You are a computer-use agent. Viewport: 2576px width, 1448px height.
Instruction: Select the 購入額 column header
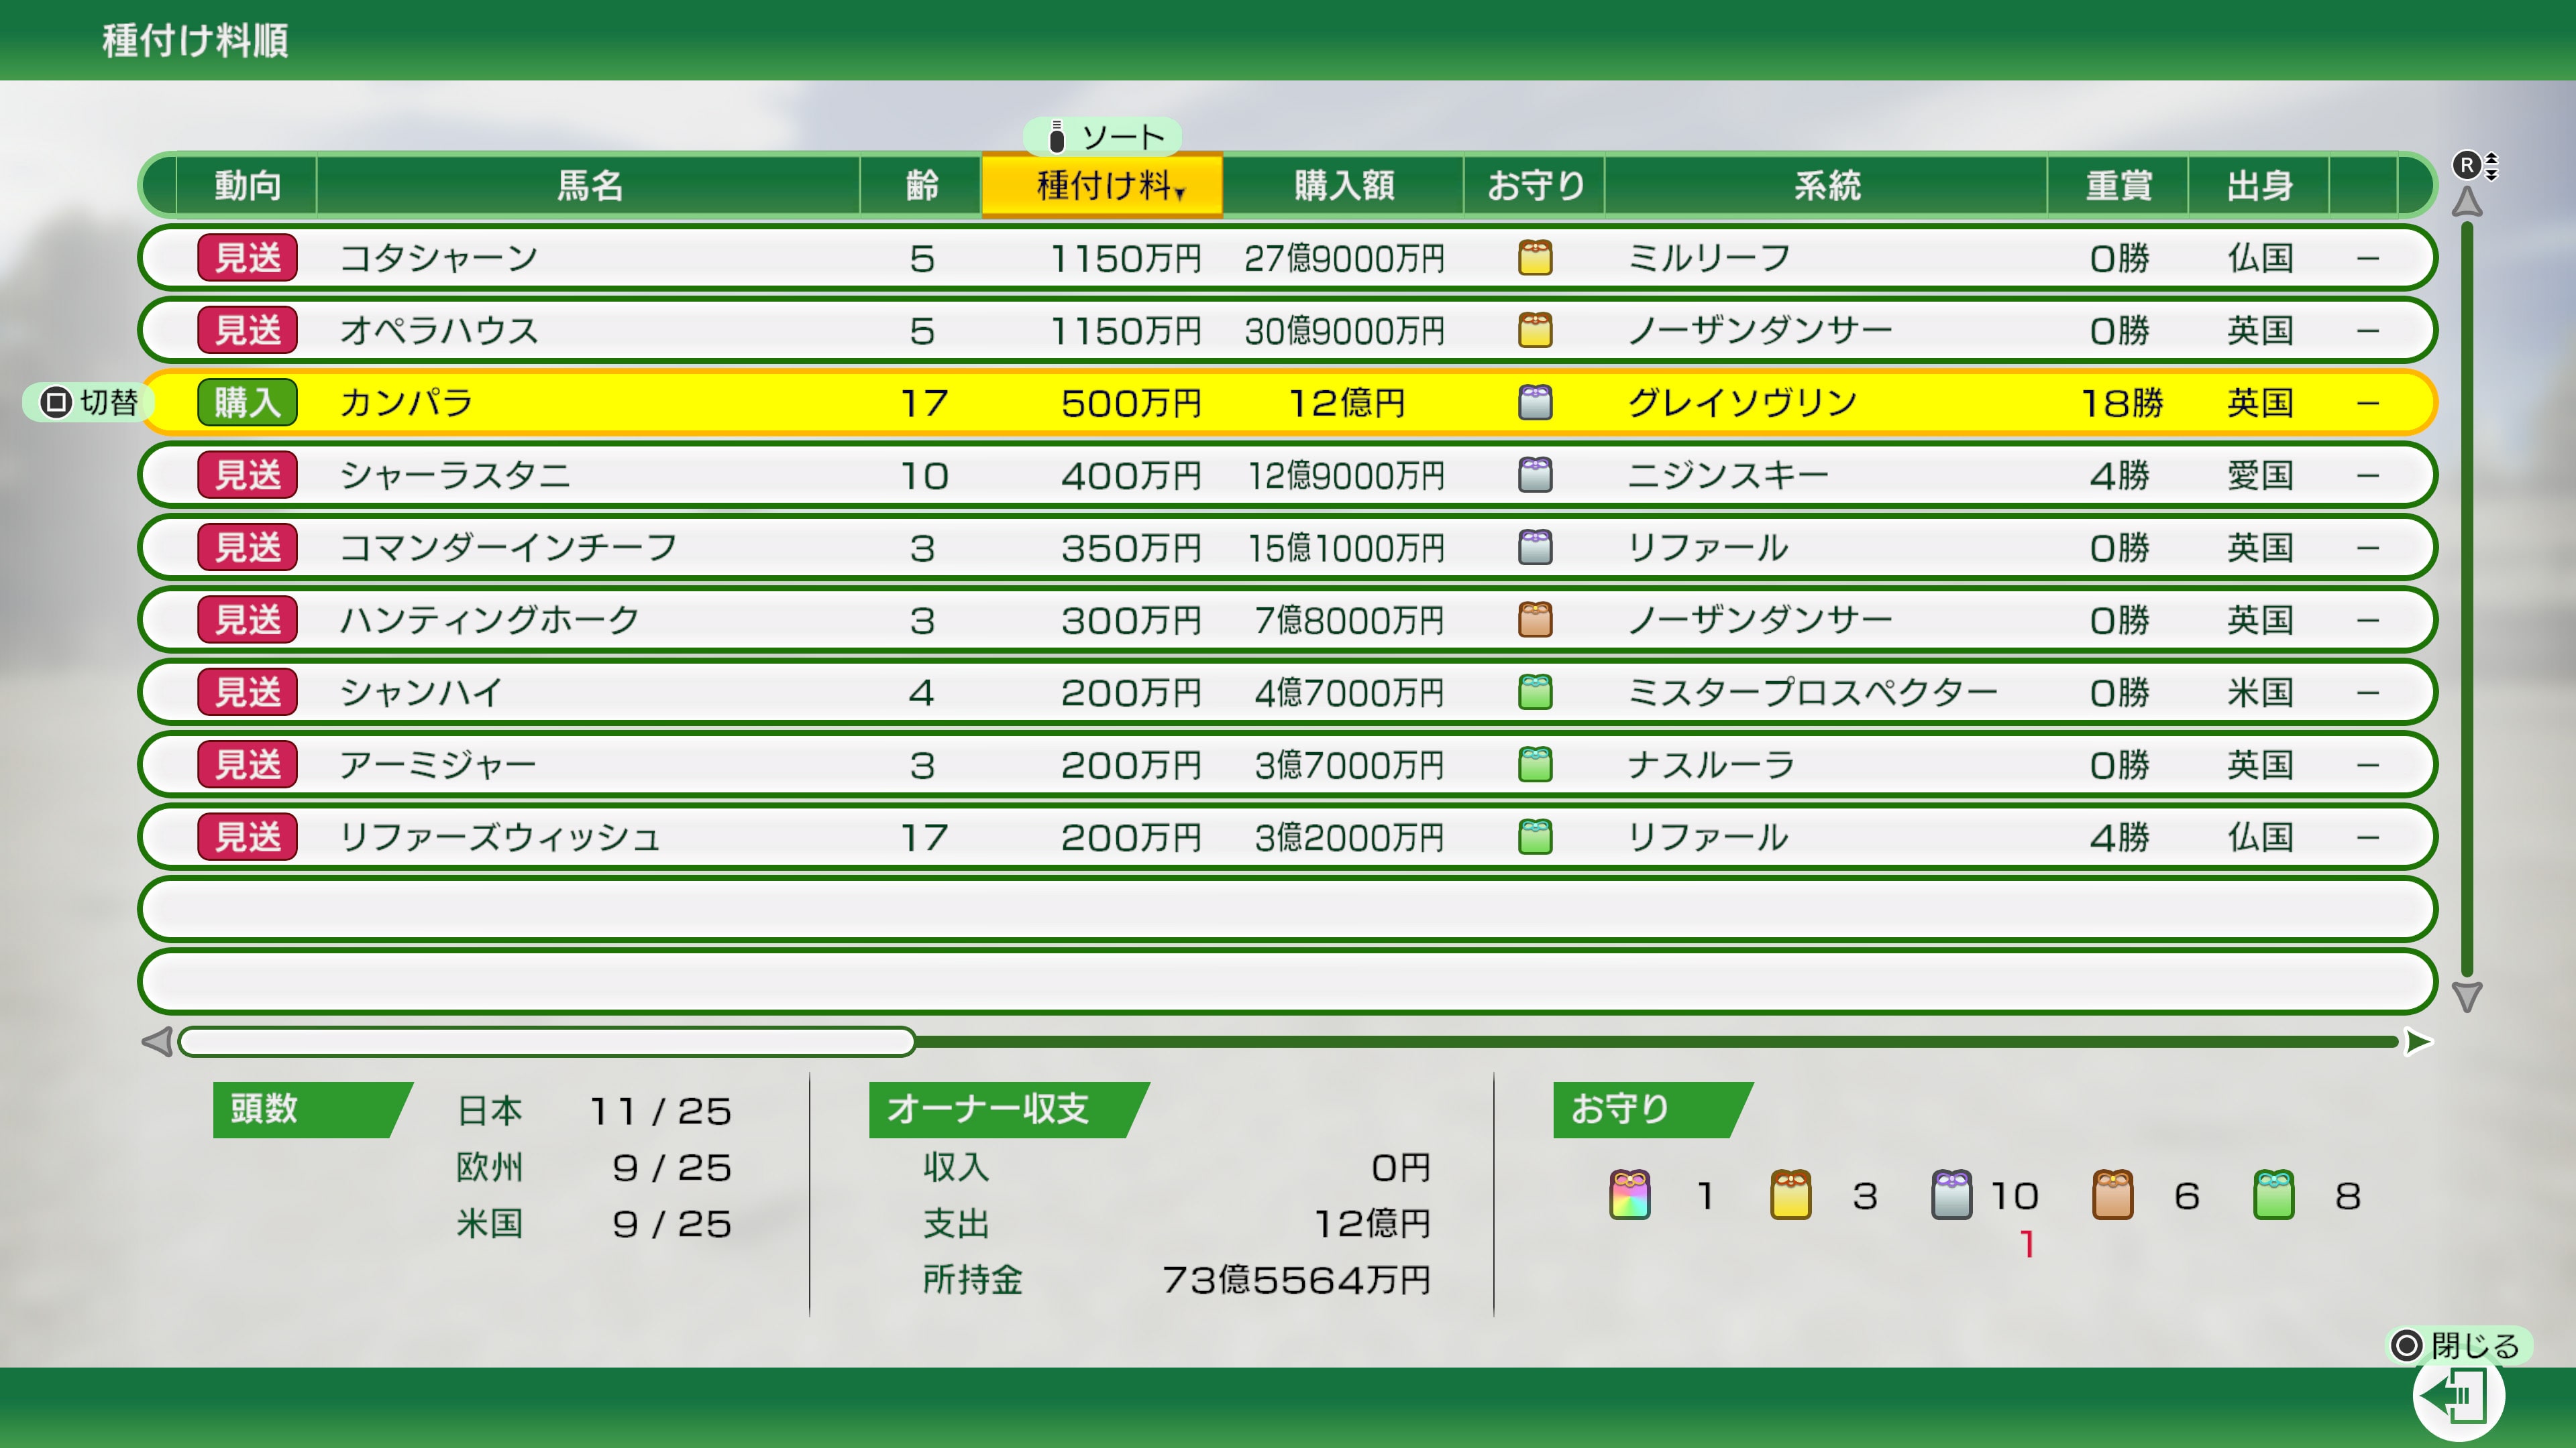pyautogui.click(x=1345, y=185)
